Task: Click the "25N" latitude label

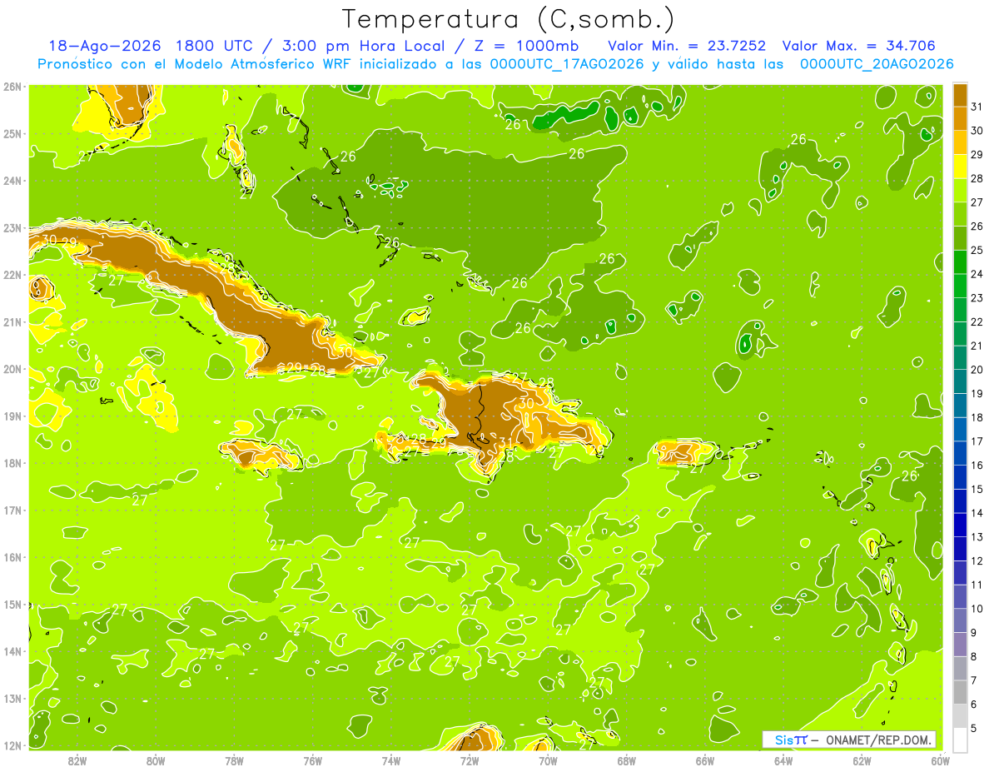Action: (x=12, y=133)
